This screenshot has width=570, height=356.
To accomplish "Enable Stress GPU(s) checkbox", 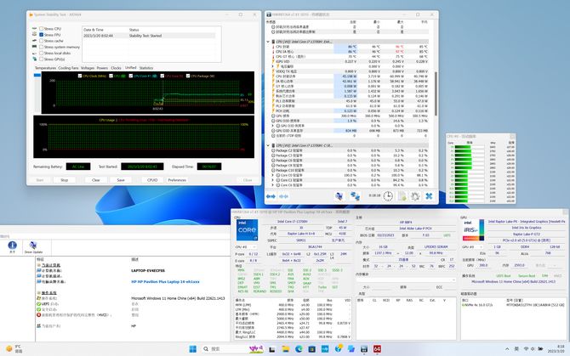I will [x=42, y=59].
